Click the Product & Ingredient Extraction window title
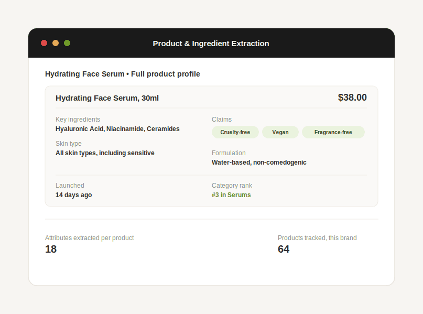The image size is (423, 314). click(211, 44)
